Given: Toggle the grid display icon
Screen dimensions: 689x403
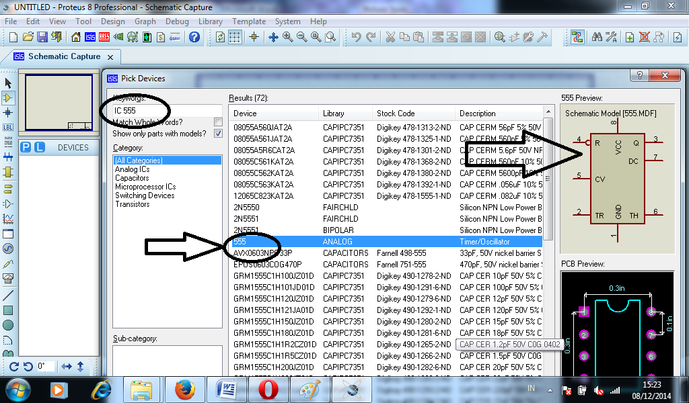Looking at the screenshot, I should 235,37.
